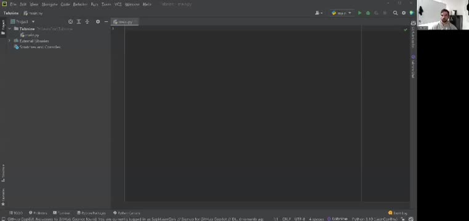Run main with the green play icon

[359, 13]
